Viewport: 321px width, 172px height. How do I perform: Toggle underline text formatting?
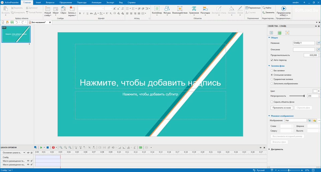pyautogui.click(x=87, y=13)
